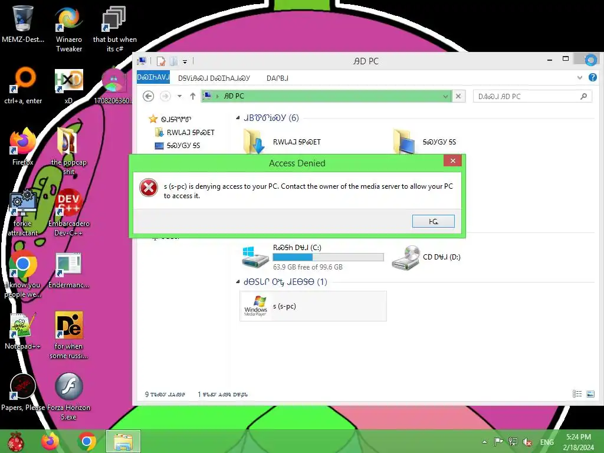Viewport: 604px width, 453px height.
Task: Switch to large icons view in status bar
Action: click(x=590, y=393)
